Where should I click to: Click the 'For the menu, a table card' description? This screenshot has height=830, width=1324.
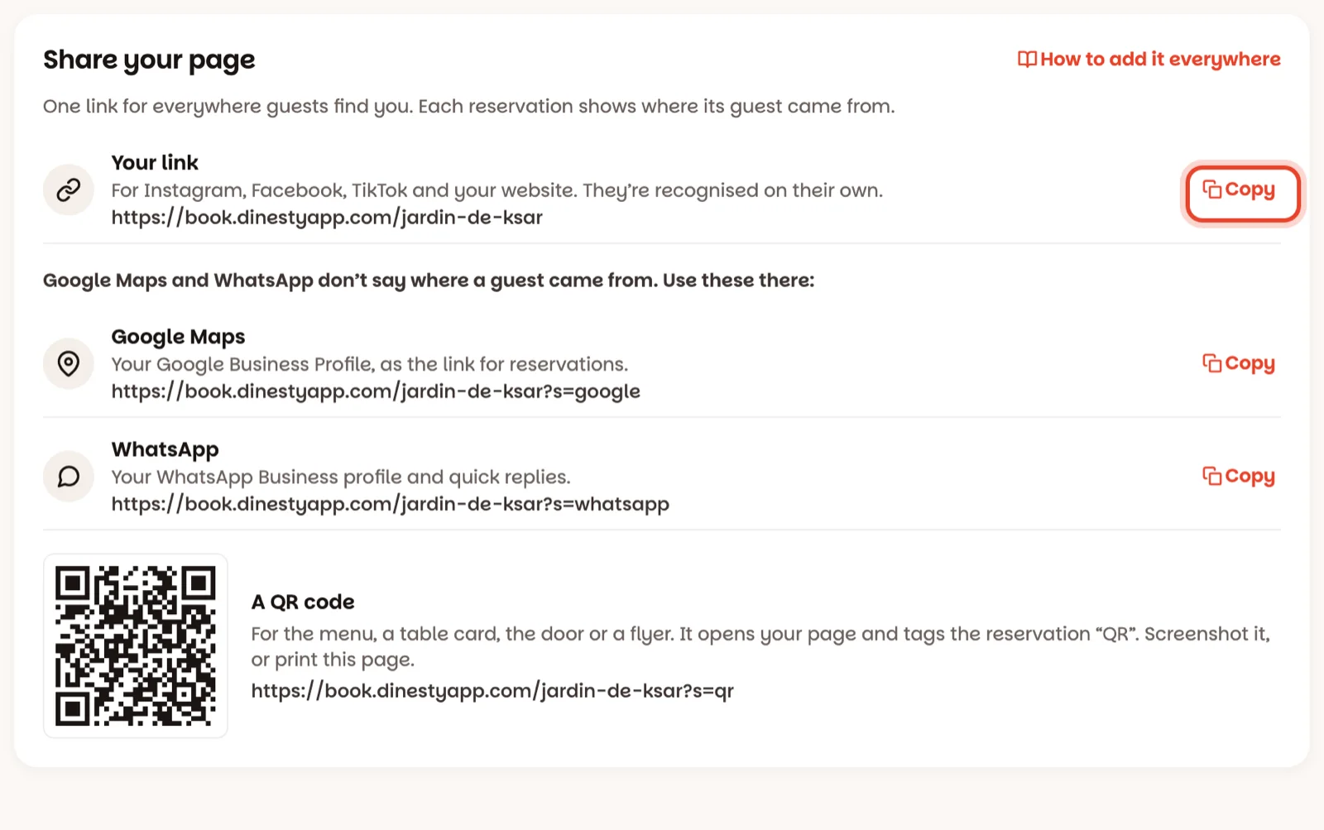[760, 646]
